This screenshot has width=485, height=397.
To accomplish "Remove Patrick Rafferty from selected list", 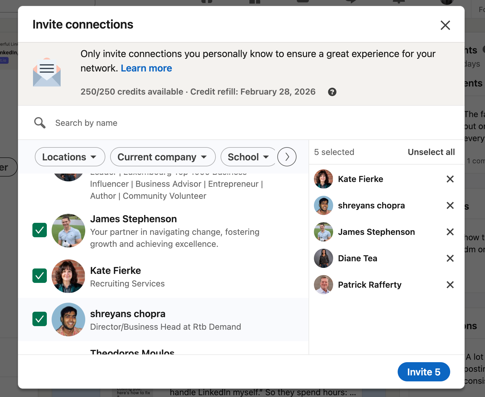I will point(450,285).
